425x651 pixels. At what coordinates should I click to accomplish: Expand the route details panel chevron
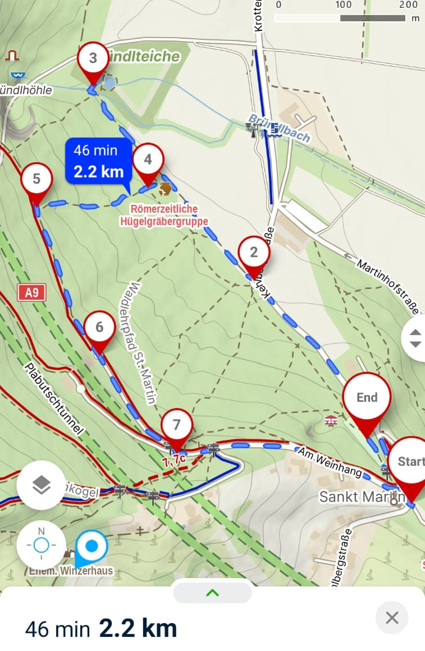[212, 593]
